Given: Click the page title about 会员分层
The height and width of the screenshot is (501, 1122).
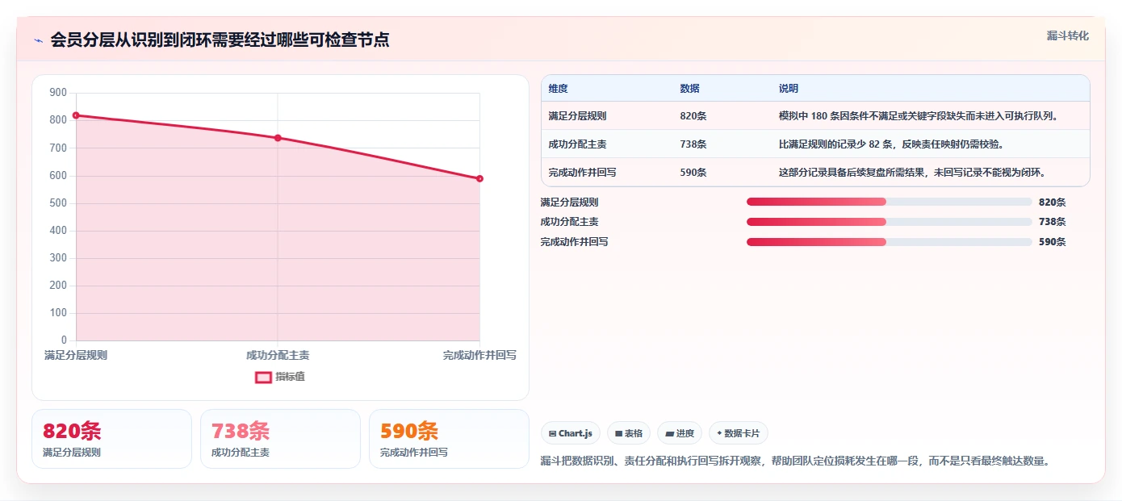Looking at the screenshot, I should click(220, 40).
